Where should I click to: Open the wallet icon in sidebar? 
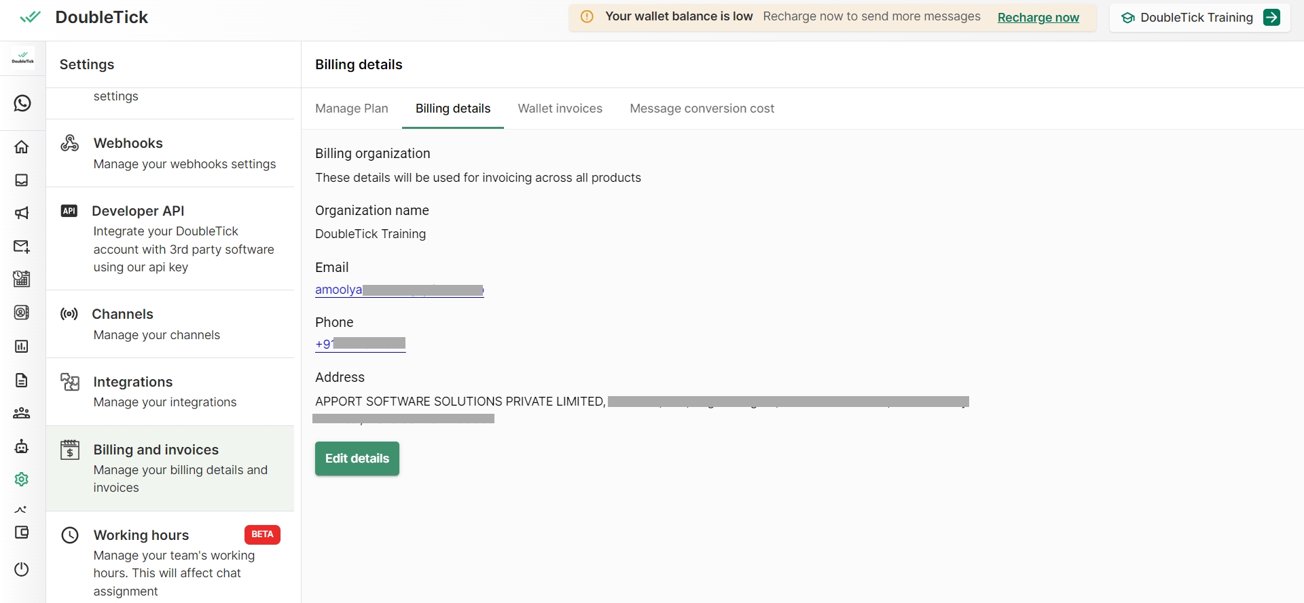pos(22,532)
